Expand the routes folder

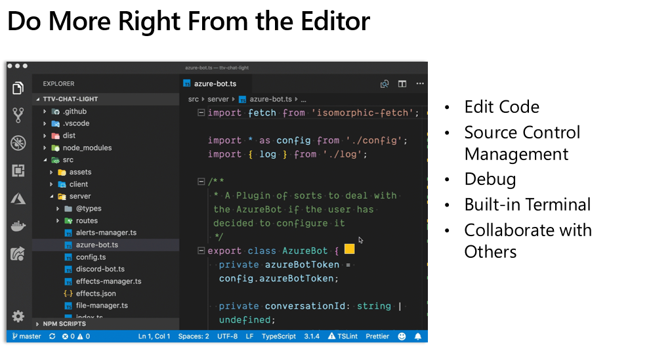[x=106, y=220]
